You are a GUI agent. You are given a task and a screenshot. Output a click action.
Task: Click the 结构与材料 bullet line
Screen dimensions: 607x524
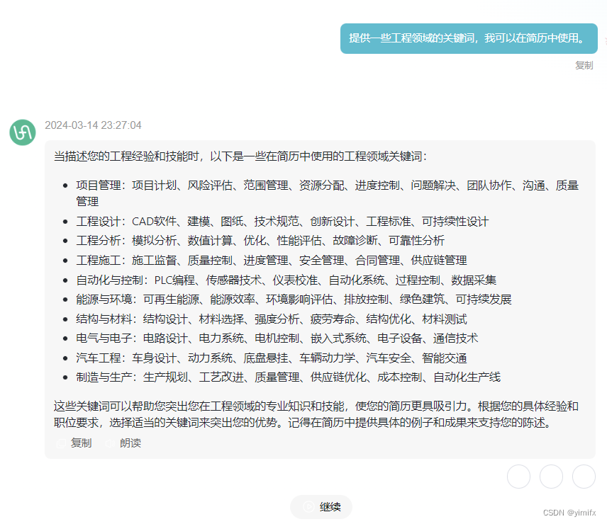(x=272, y=319)
